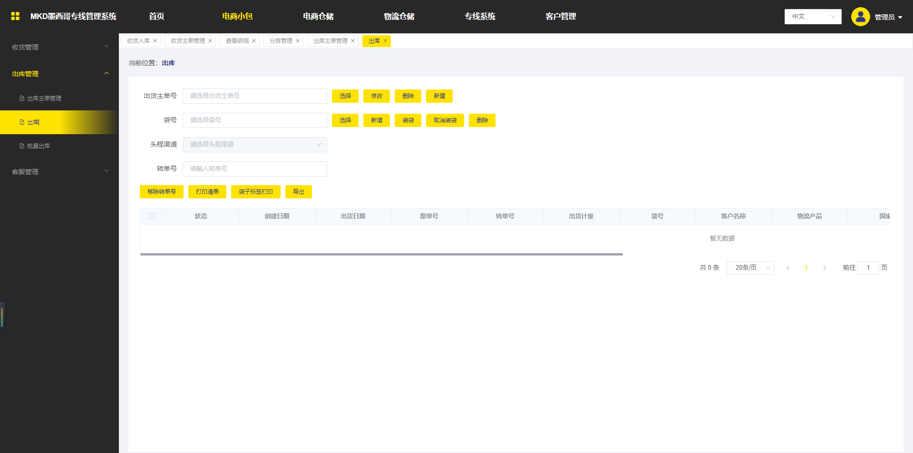The height and width of the screenshot is (453, 913).
Task: Go to next page arrow
Action: pos(825,268)
